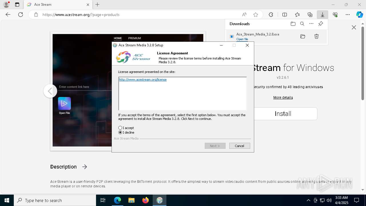366x206 pixels.
Task: Open the notification center icon
Action: click(x=357, y=200)
